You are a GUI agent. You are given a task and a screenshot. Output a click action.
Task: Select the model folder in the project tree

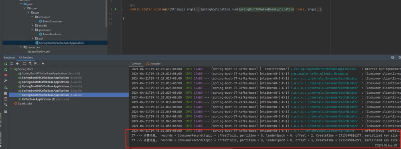pyautogui.click(x=41, y=26)
